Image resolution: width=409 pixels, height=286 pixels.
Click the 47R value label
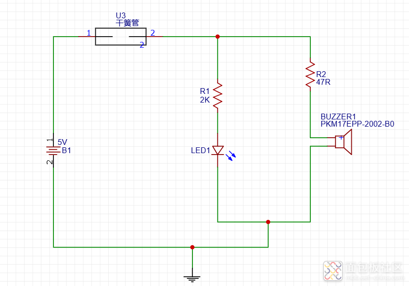323,82
